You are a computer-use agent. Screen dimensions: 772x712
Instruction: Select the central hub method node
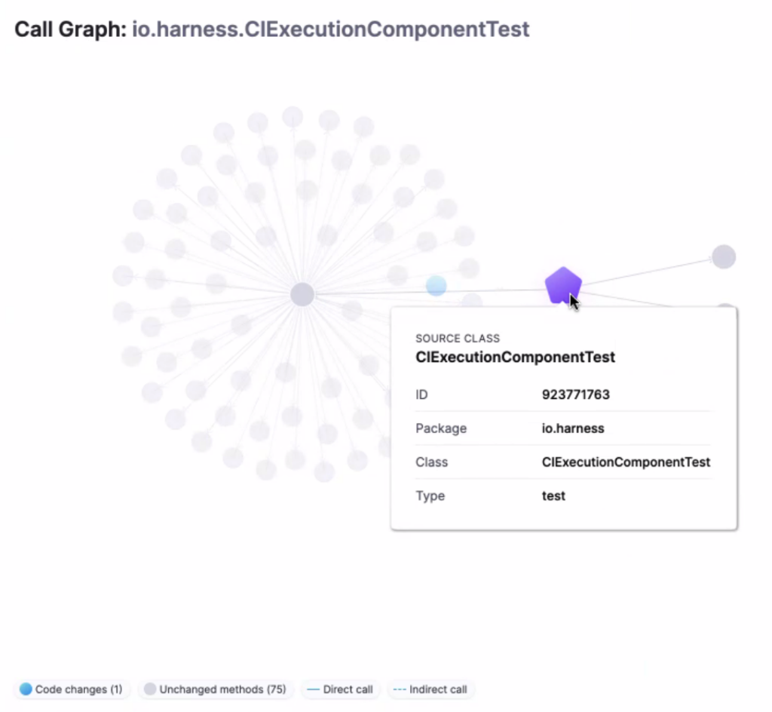click(302, 293)
